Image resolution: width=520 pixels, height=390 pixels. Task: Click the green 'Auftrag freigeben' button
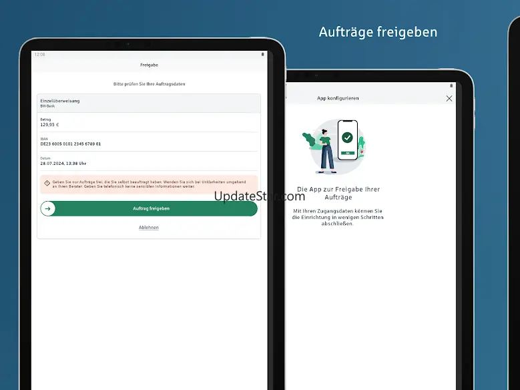pyautogui.click(x=149, y=208)
